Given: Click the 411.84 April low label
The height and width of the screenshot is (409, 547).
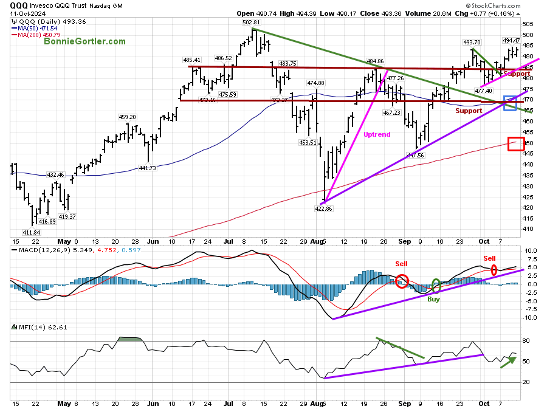Looking at the screenshot, I should click(32, 233).
